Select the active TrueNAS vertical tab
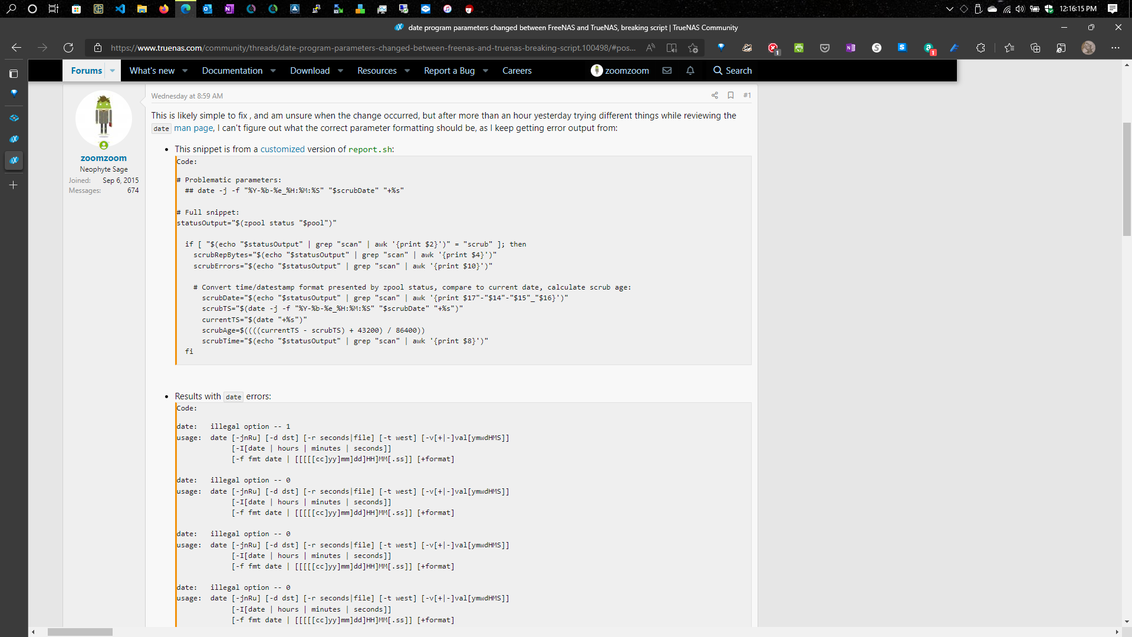Image resolution: width=1132 pixels, height=637 pixels. pyautogui.click(x=14, y=160)
